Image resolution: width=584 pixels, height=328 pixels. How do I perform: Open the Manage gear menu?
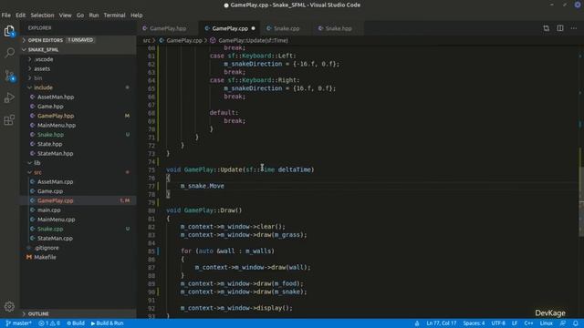(9, 306)
